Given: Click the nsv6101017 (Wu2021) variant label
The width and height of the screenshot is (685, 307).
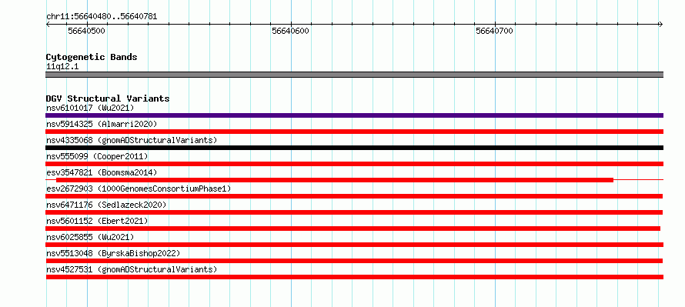Looking at the screenshot, I should tap(90, 108).
